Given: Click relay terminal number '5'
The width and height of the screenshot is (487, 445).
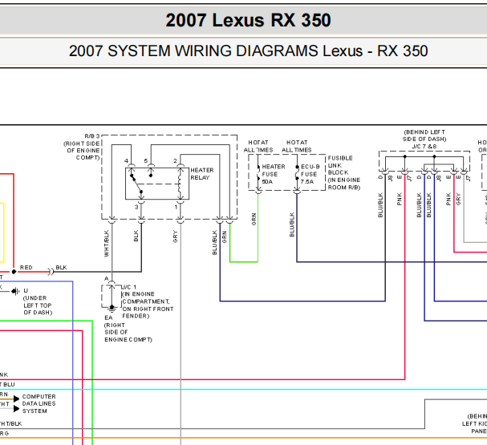Looking at the screenshot, I should point(146,160).
